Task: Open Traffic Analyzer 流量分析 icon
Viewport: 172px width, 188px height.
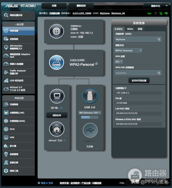Action: [x=6, y=72]
